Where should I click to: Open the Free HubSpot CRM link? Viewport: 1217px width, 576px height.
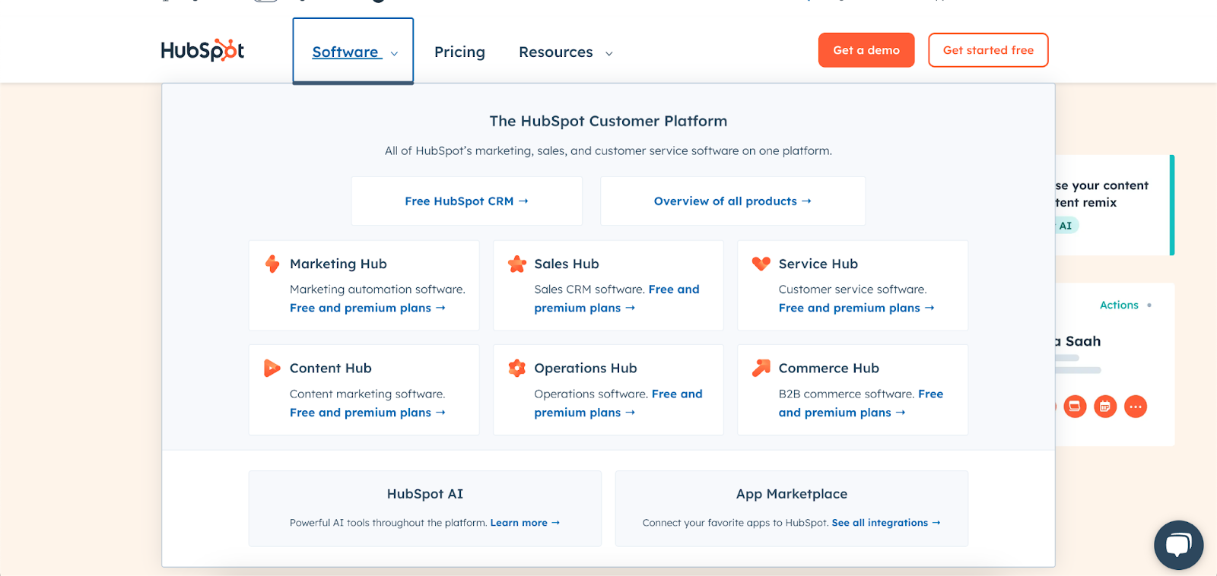pyautogui.click(x=466, y=201)
